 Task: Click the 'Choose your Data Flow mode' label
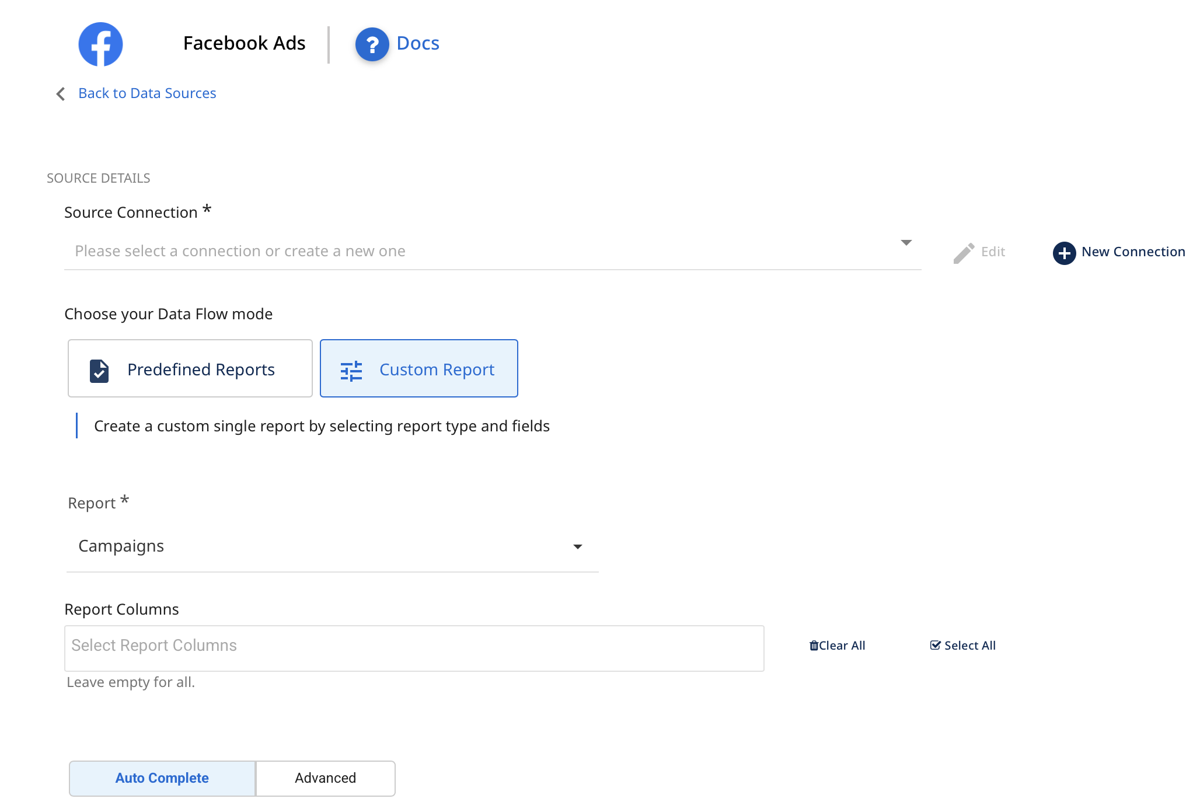tap(168, 314)
